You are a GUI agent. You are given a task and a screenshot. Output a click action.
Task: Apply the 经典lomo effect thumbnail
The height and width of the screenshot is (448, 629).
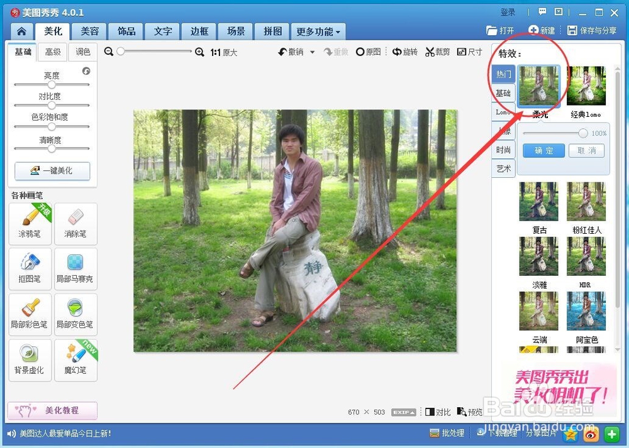click(x=586, y=85)
